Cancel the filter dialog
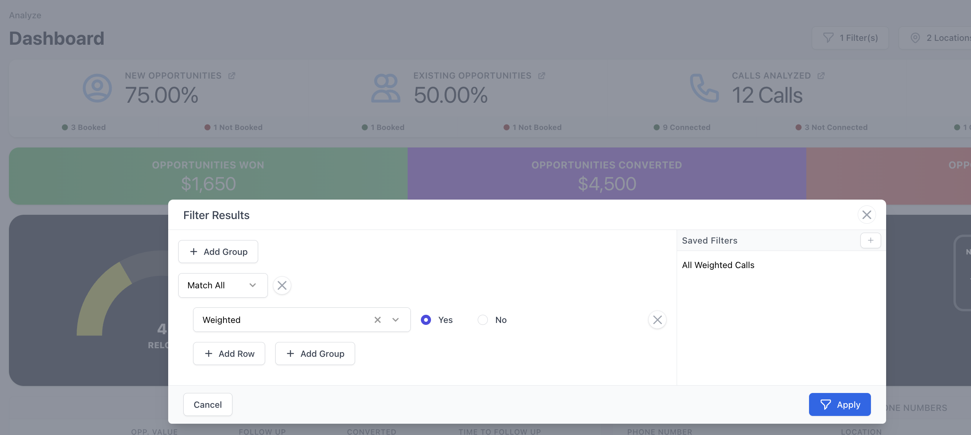Viewport: 971px width, 435px height. point(208,405)
